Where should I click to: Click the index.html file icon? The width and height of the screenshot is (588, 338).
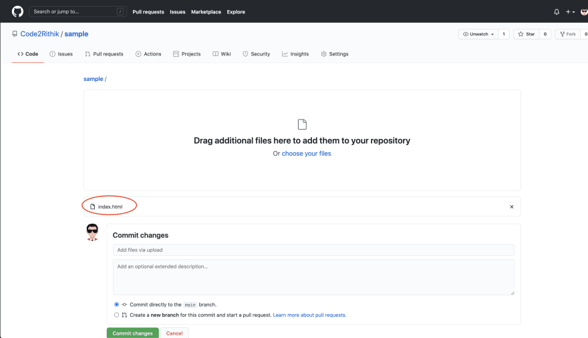tap(93, 206)
